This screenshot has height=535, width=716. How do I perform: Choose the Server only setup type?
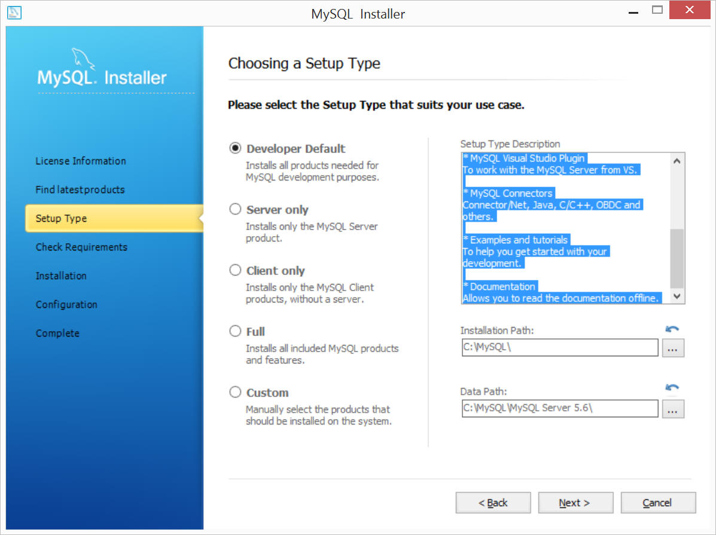tap(235, 209)
